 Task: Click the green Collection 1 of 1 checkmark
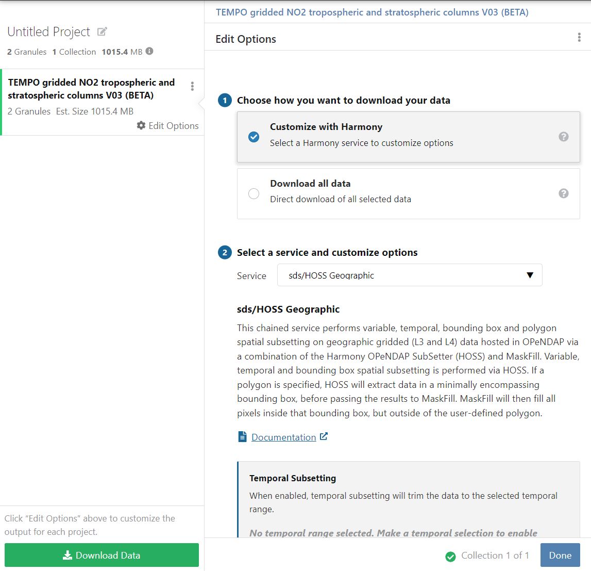[450, 556]
